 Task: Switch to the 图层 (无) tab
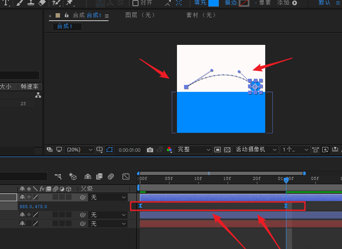[140, 15]
